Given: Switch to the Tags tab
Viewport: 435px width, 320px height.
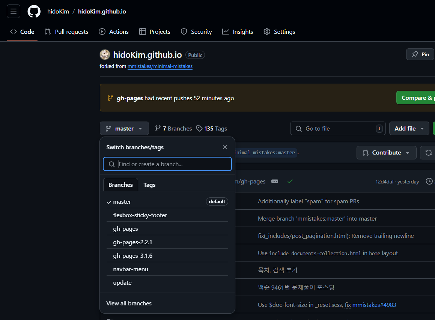Looking at the screenshot, I should [x=149, y=185].
